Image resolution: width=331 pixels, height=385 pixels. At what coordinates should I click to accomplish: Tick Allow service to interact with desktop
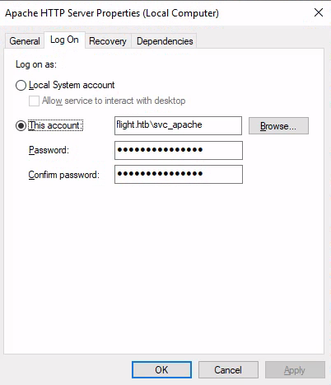click(34, 101)
